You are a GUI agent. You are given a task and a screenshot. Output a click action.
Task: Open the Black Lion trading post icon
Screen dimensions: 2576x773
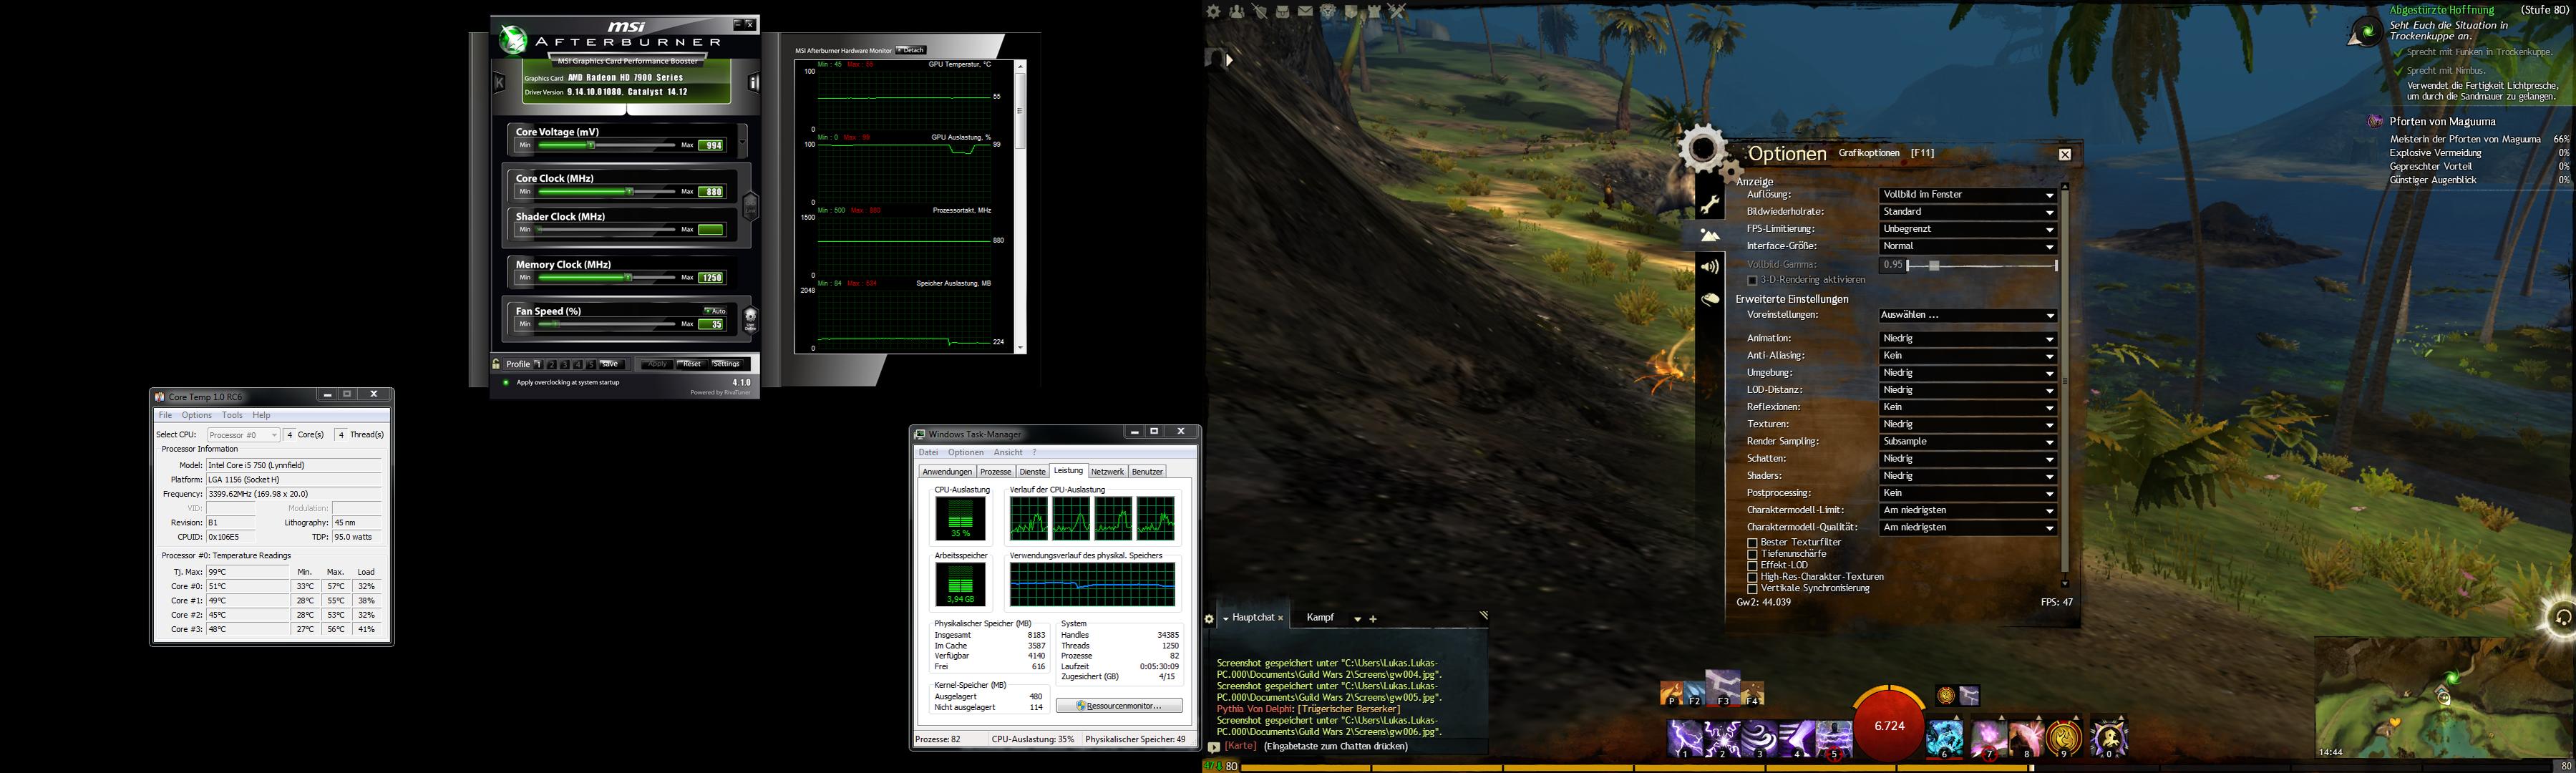click(x=1329, y=11)
